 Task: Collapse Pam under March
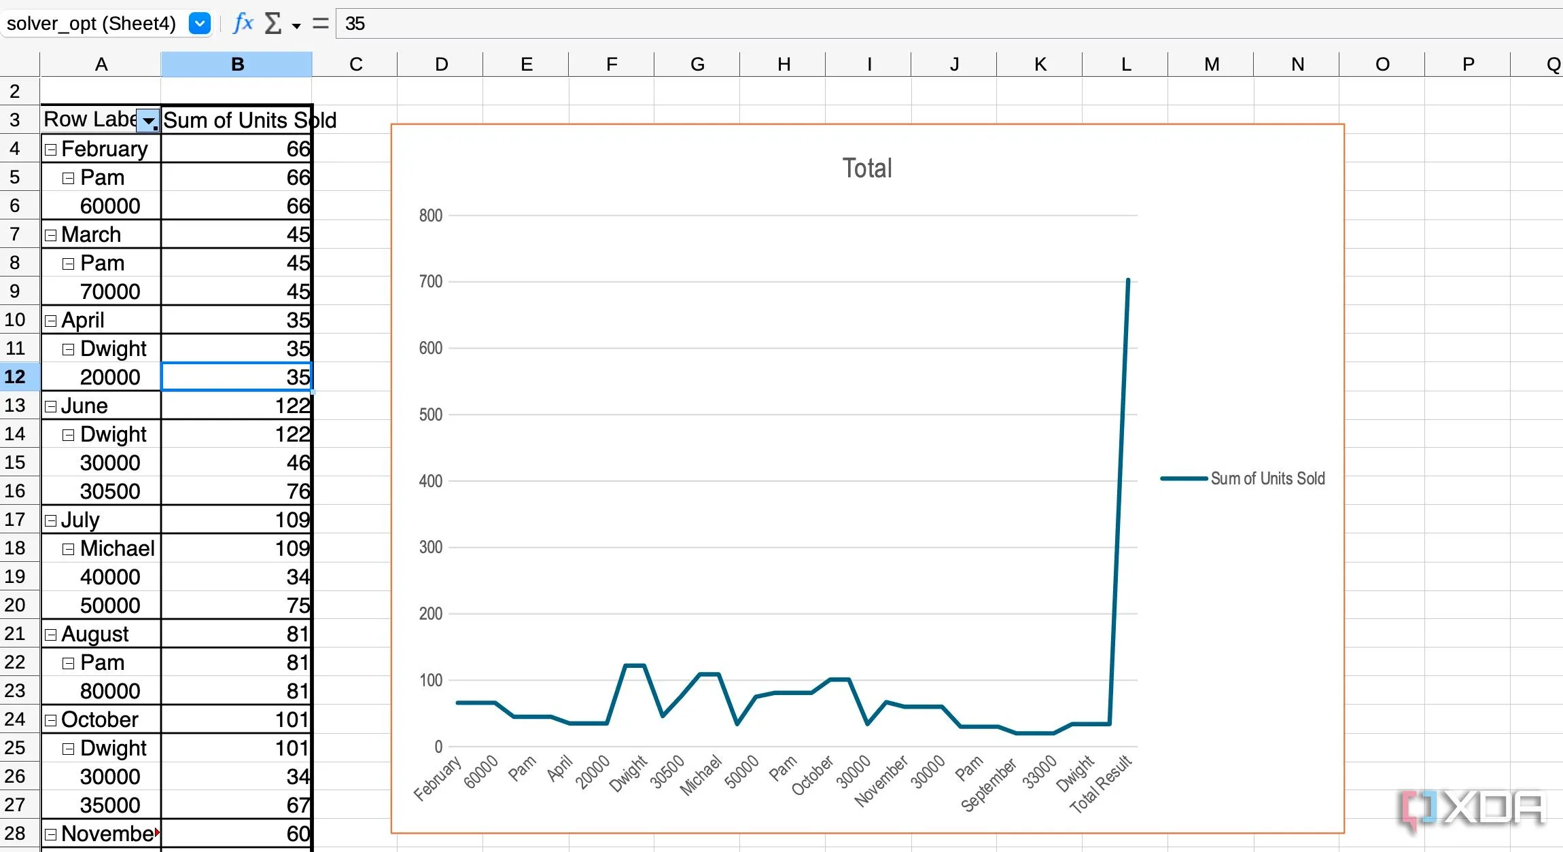[68, 264]
